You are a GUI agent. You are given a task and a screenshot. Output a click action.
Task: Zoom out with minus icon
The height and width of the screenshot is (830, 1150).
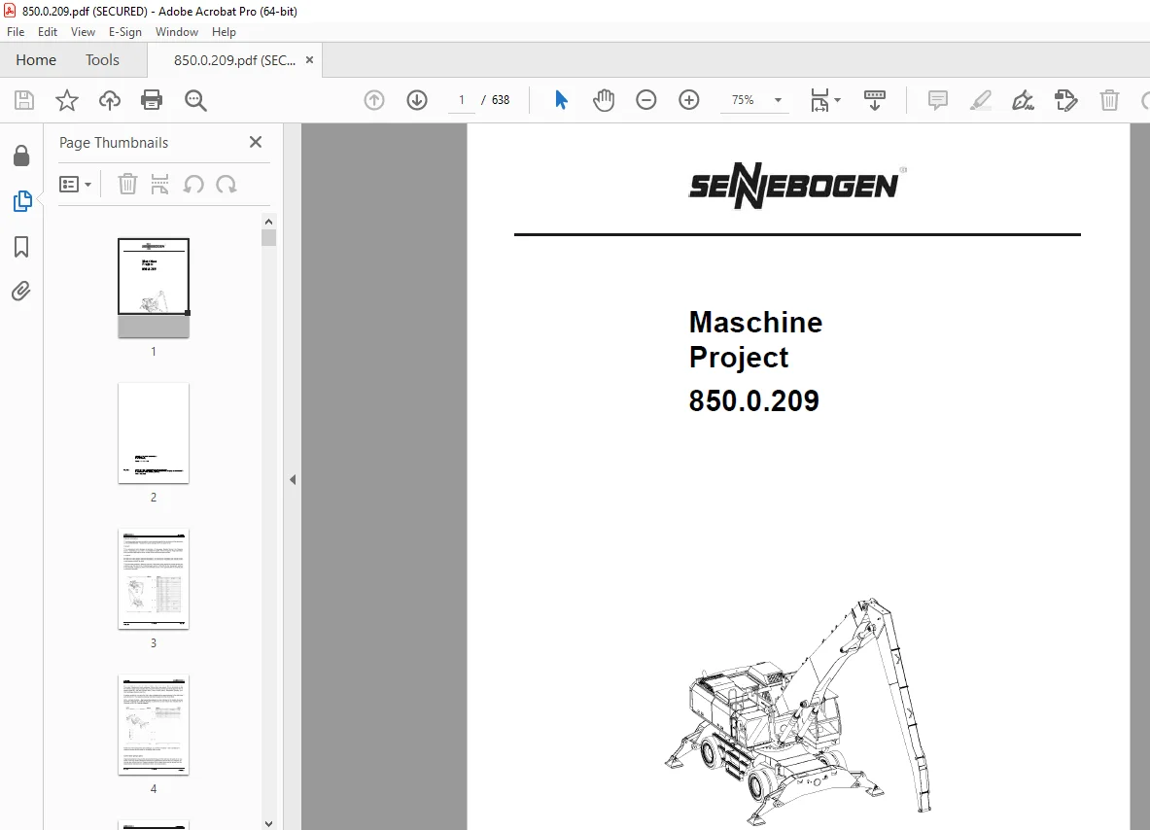646,100
